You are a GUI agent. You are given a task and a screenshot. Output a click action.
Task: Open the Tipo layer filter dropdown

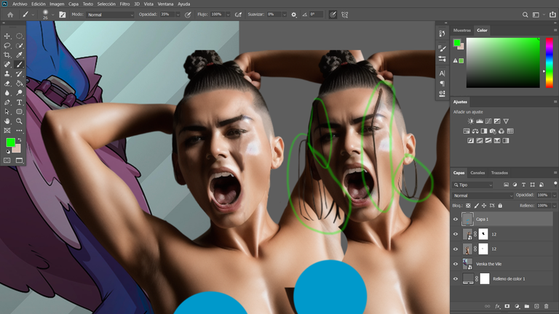(x=472, y=185)
